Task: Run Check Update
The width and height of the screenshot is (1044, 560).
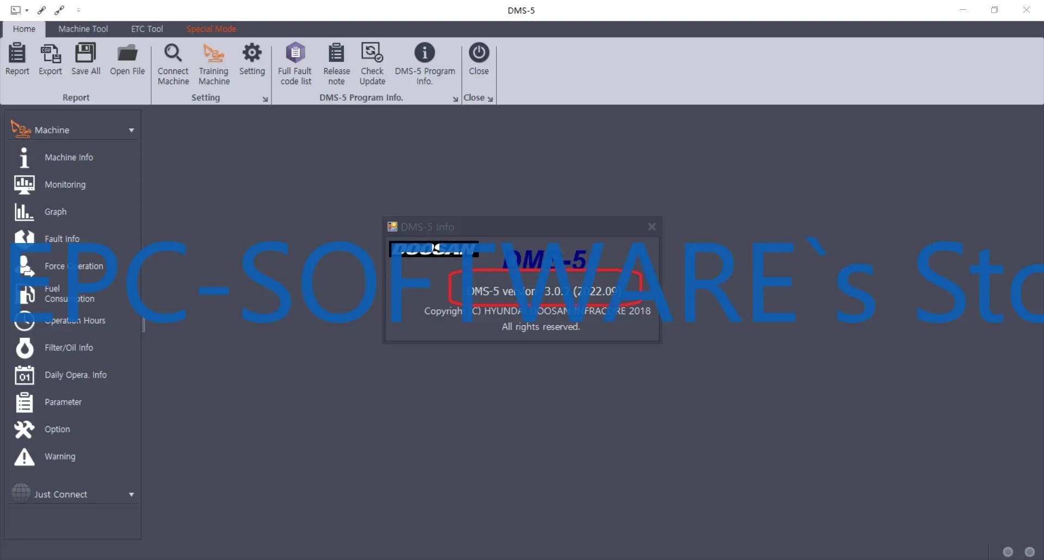Action: (372, 63)
